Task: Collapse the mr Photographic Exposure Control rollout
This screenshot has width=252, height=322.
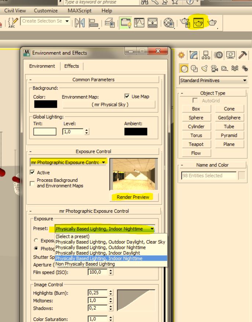Action: coord(94,211)
